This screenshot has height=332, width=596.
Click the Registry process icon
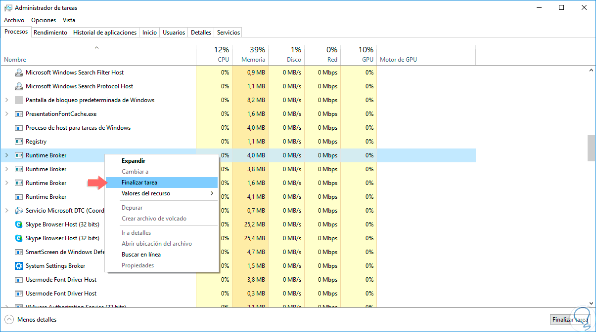(x=19, y=142)
